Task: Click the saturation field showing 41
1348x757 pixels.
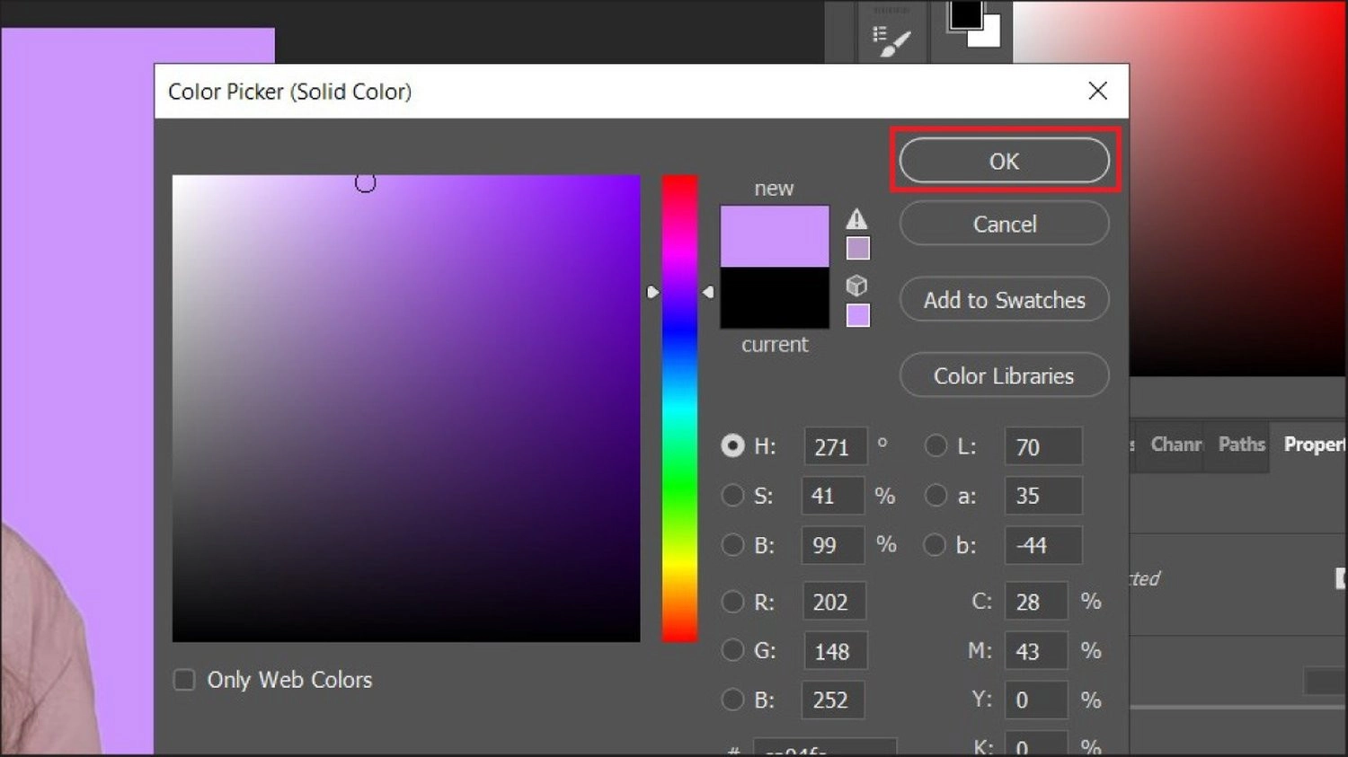Action: click(x=833, y=496)
